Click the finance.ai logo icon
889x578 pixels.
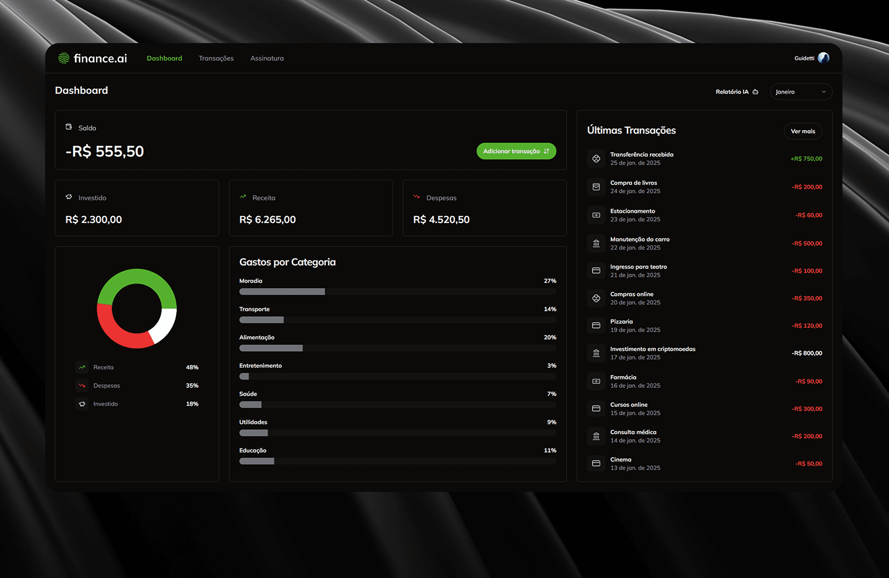64,58
